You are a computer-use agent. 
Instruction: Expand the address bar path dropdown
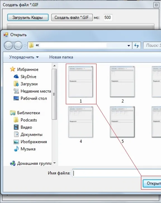click(x=129, y=46)
